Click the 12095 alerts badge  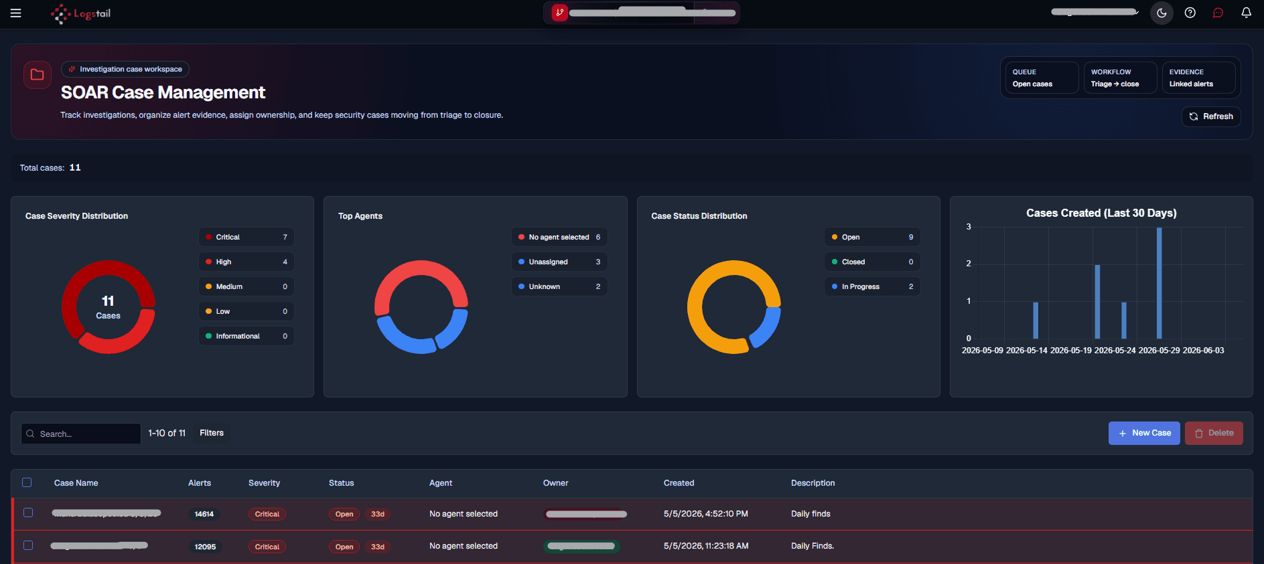[x=205, y=547]
